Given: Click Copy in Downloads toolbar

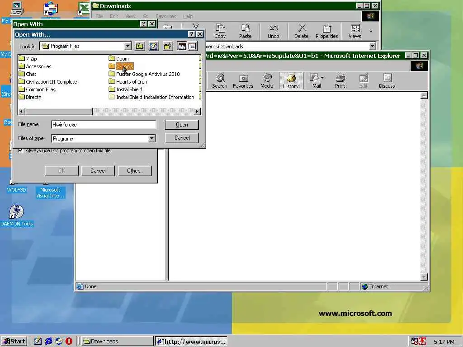Looking at the screenshot, I should [x=220, y=31].
